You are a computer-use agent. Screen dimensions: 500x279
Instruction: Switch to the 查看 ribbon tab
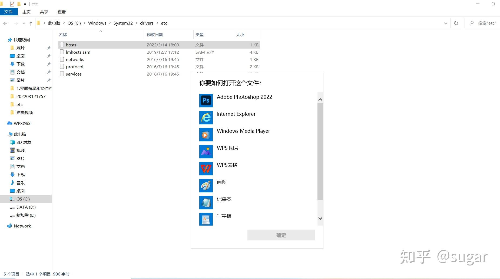click(62, 12)
